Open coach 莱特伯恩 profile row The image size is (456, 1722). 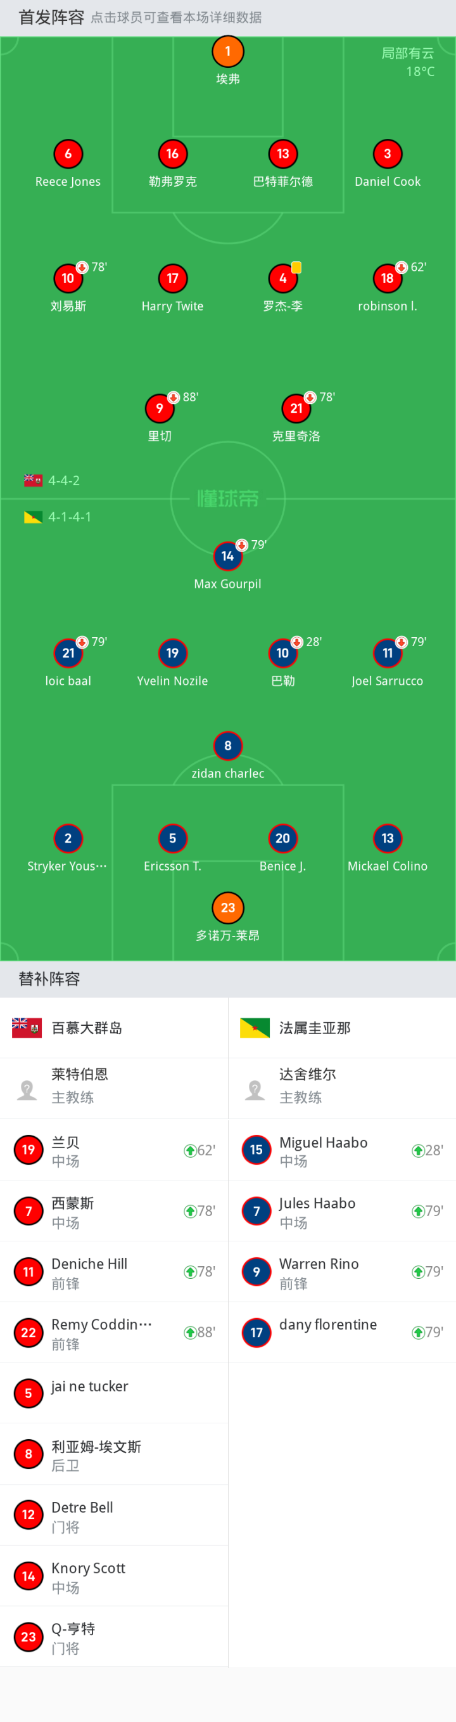[114, 1088]
